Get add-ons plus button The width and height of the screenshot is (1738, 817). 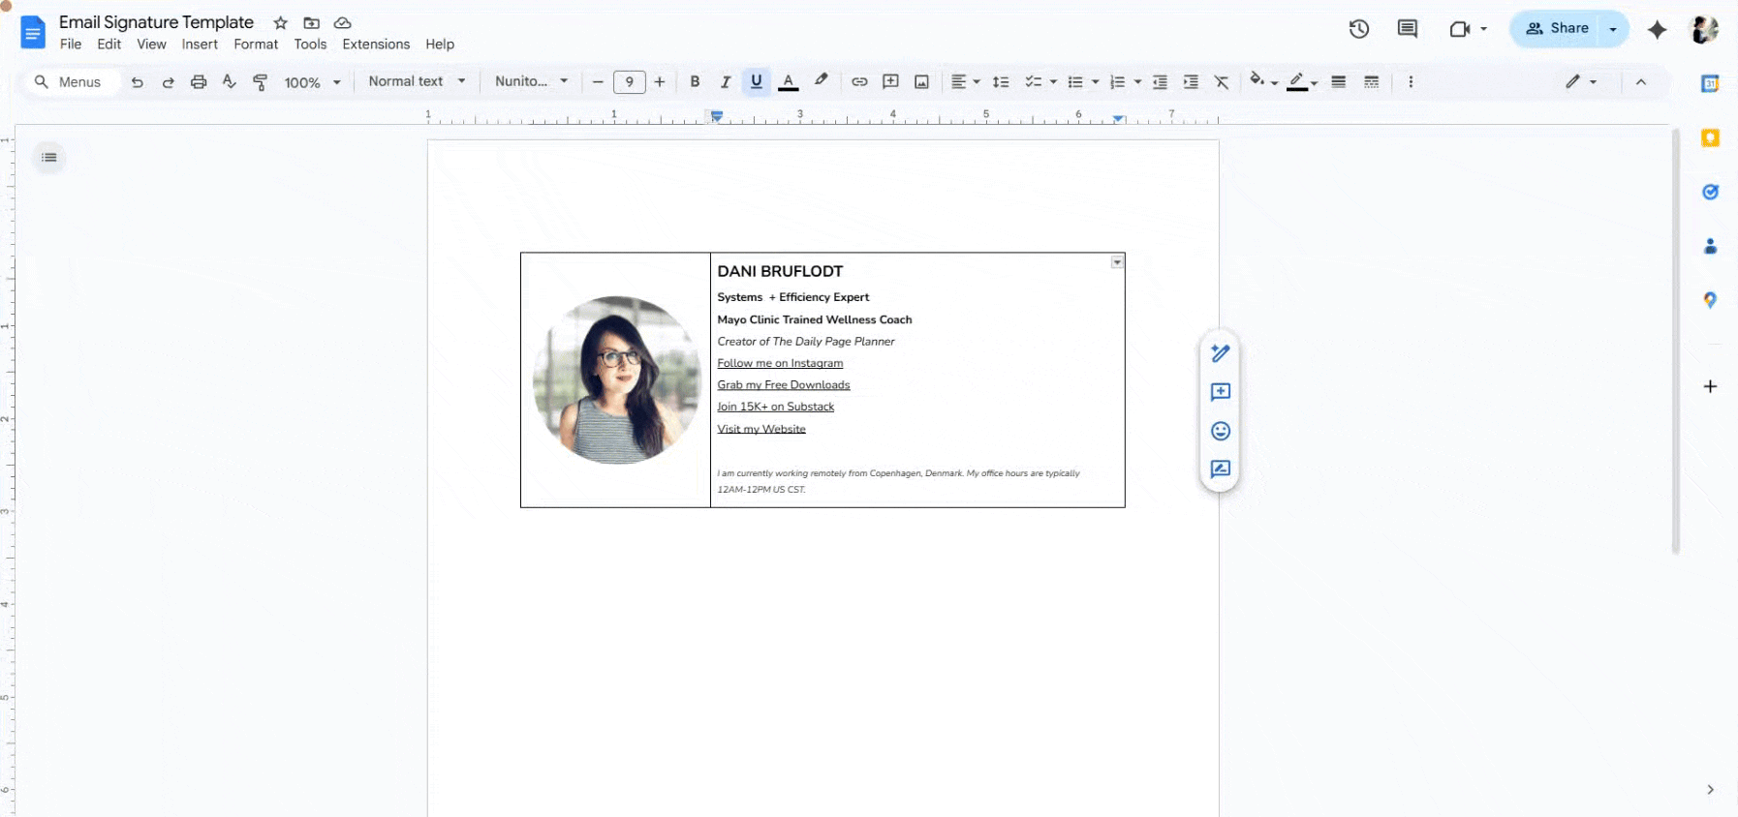[x=1710, y=386]
